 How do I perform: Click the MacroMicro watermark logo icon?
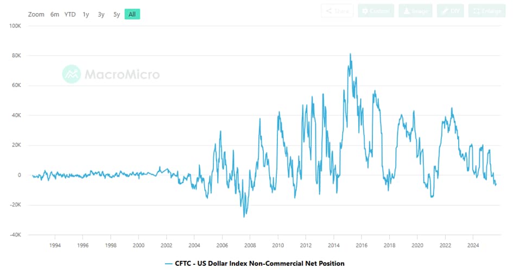[x=71, y=74]
